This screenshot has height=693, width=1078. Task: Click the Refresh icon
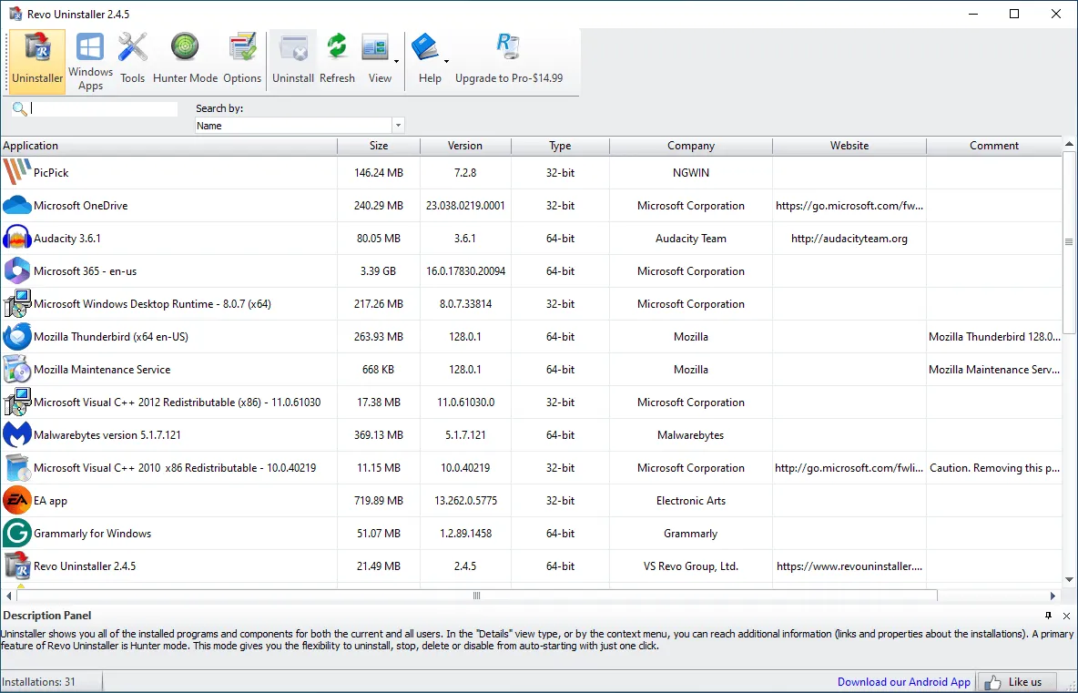(x=337, y=58)
